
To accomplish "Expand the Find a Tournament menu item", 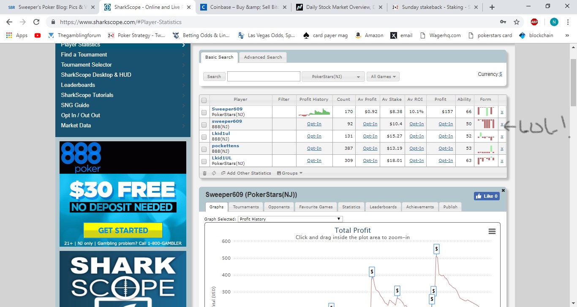I will coord(123,54).
